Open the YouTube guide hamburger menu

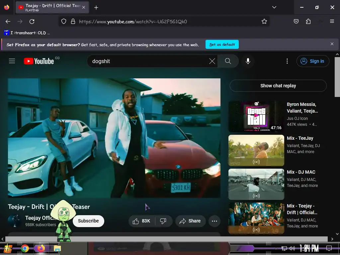pos(12,61)
